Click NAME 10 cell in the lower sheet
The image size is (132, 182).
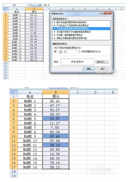pos(30,141)
